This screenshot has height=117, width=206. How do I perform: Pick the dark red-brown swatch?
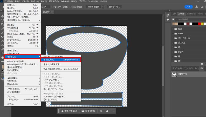pyautogui.click(x=188, y=24)
